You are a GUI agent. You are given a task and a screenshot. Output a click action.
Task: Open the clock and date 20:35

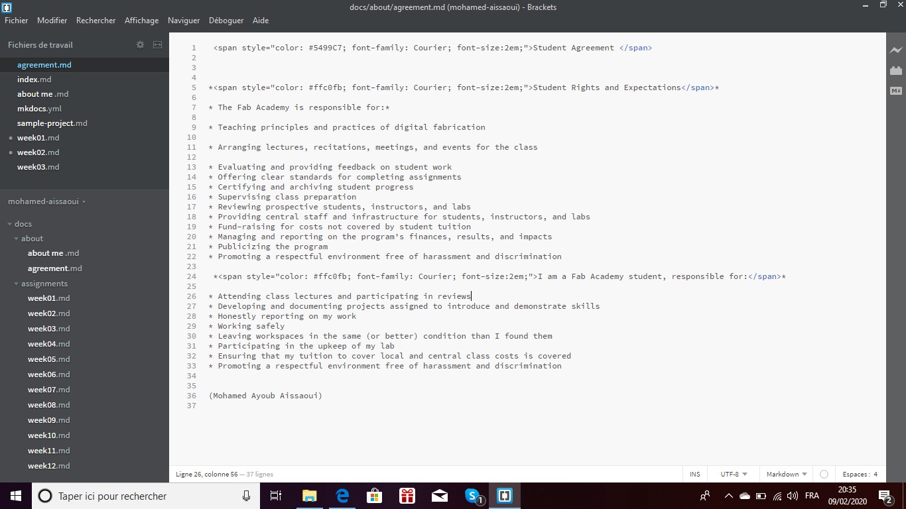(x=847, y=496)
